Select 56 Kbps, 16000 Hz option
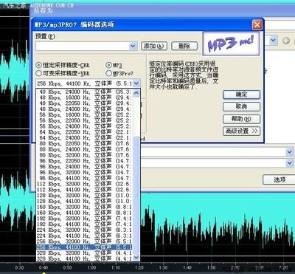Viewport: 295px width, 274px height. tap(84, 114)
